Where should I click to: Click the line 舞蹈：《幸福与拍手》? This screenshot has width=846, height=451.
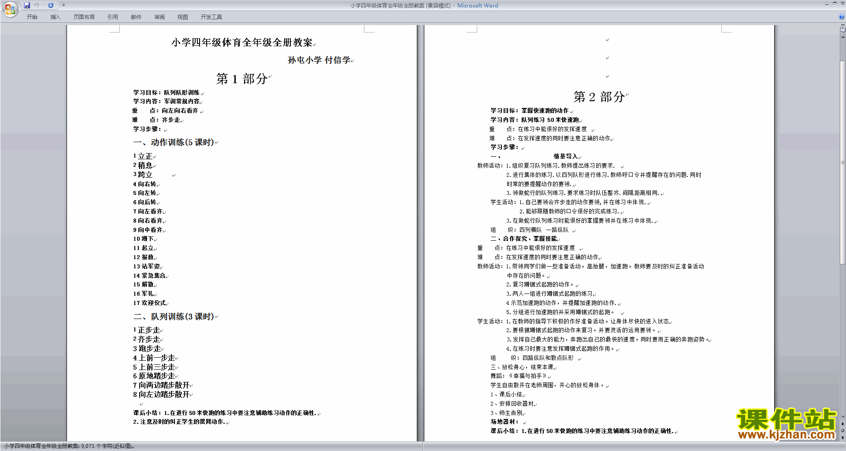click(519, 376)
